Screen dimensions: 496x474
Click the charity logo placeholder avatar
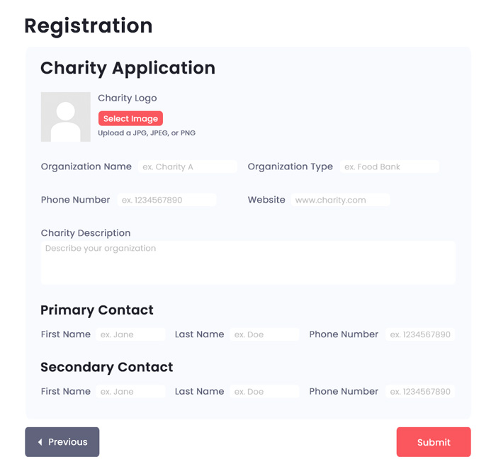point(65,117)
